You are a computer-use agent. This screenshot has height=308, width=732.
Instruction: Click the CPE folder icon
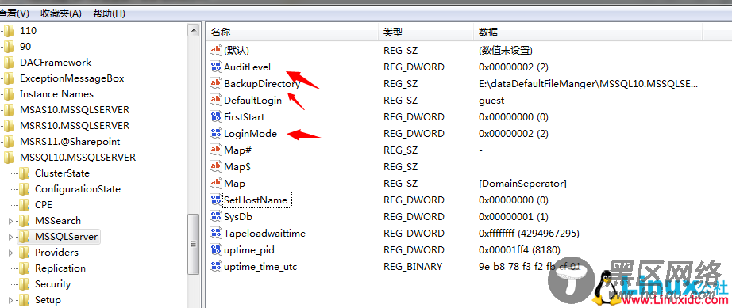(x=25, y=205)
